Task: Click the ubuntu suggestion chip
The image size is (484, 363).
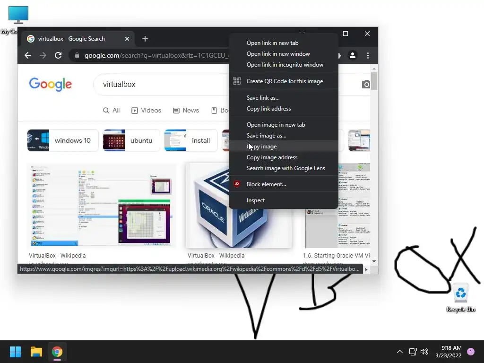Action: tap(131, 140)
